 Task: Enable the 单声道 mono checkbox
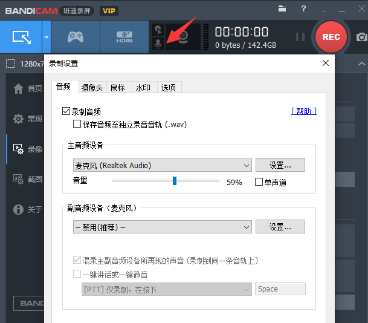pyautogui.click(x=259, y=181)
